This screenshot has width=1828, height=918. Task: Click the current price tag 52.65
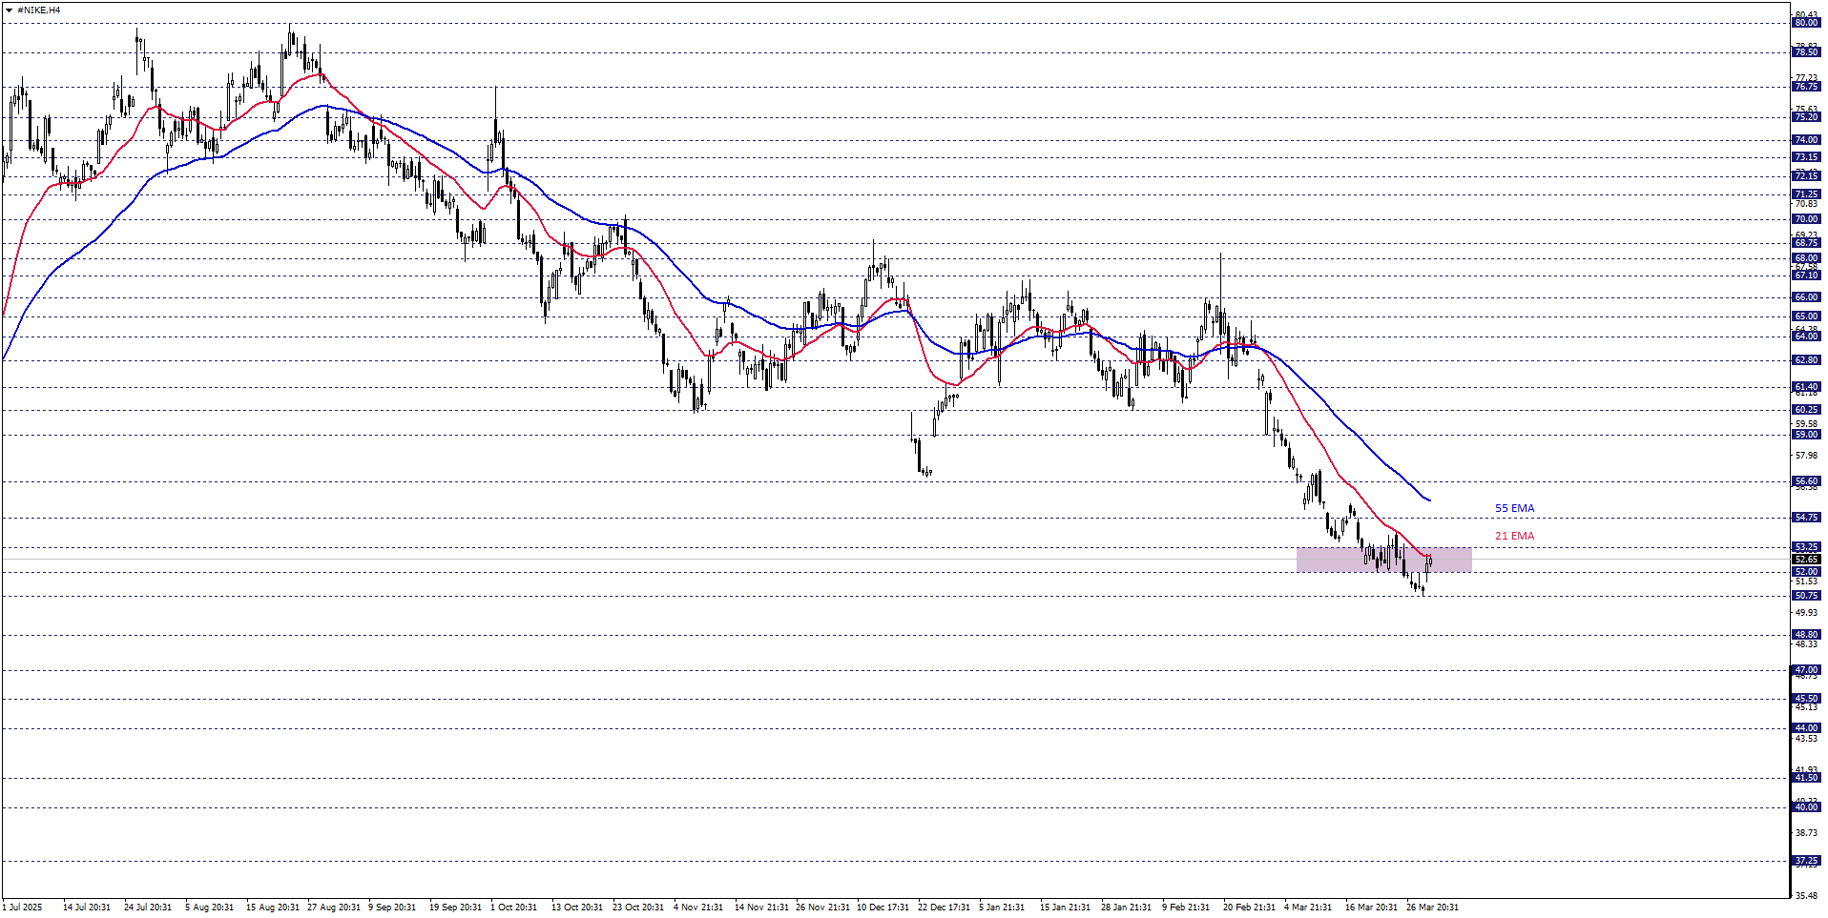pos(1806,560)
